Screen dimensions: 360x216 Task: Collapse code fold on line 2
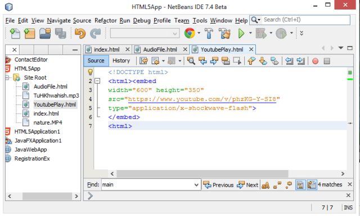pyautogui.click(x=97, y=81)
